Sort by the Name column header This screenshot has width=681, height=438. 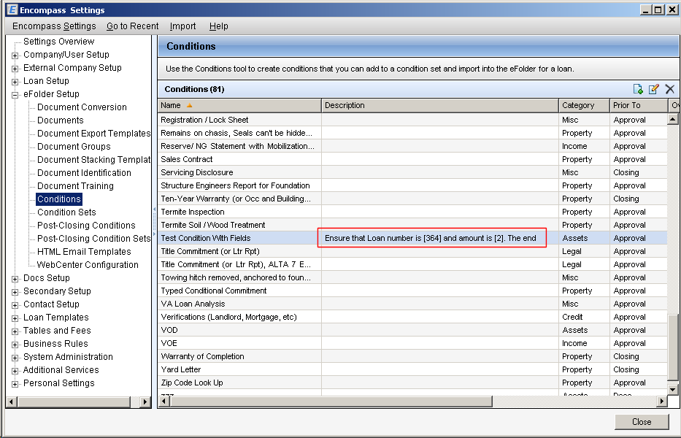(x=239, y=105)
